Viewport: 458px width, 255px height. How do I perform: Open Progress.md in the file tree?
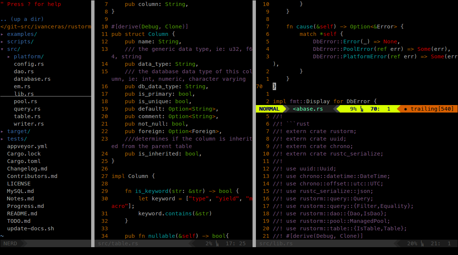pos(25,206)
